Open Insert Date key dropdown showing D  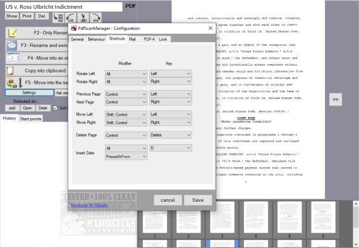point(171,148)
